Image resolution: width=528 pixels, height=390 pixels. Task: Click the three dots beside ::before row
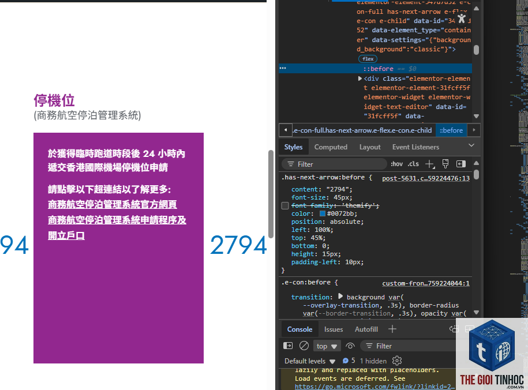[283, 69]
